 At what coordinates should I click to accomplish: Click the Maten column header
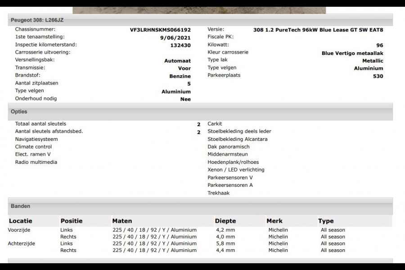(x=122, y=221)
